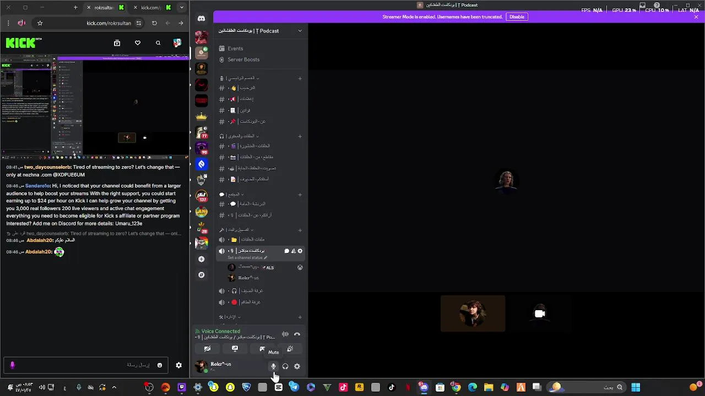Search on Kick with magnifier icon

[x=158, y=43]
